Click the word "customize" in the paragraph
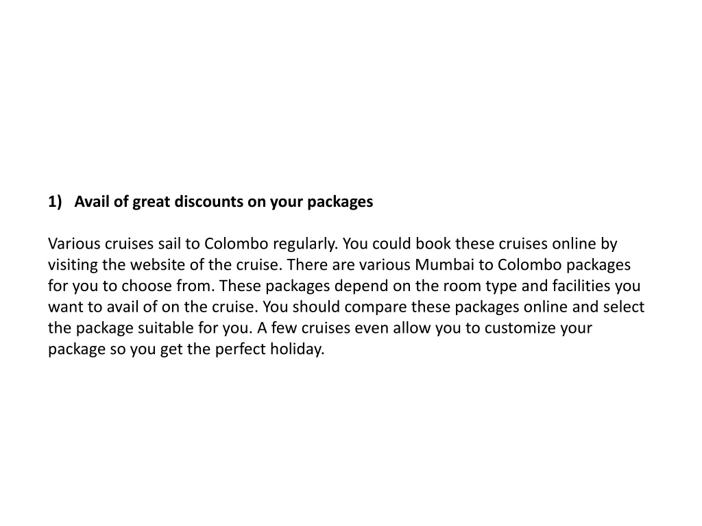 (520, 328)
